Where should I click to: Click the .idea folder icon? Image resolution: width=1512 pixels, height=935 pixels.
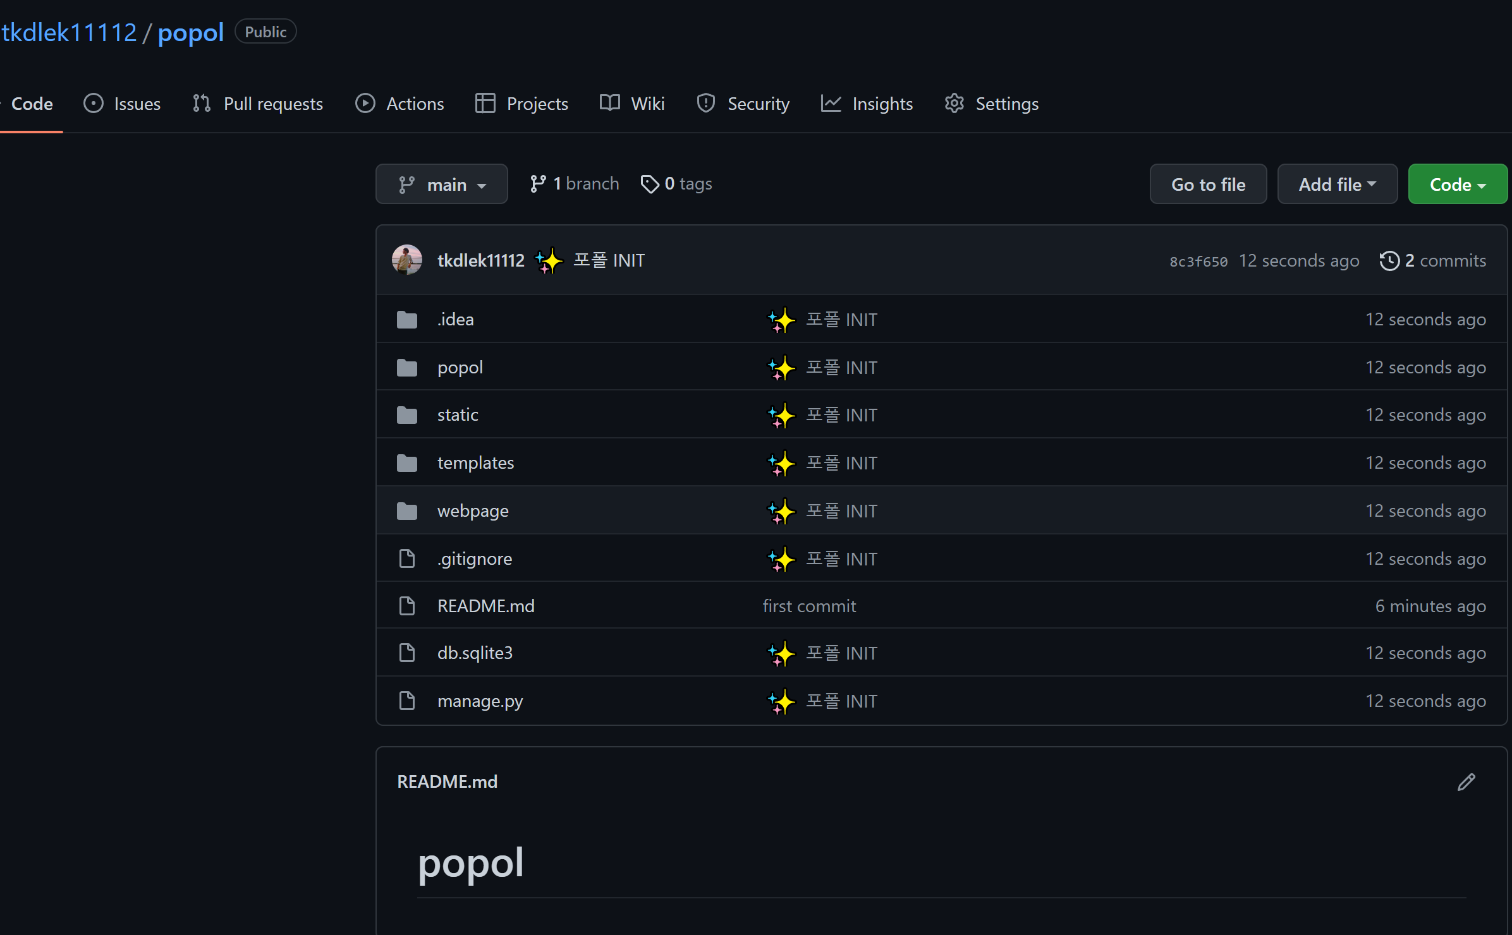407,320
